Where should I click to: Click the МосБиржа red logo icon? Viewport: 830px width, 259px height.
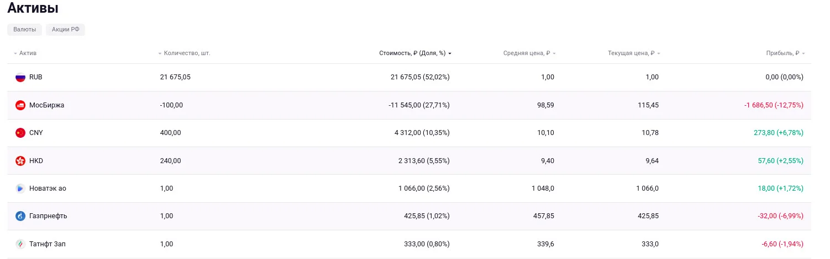click(20, 105)
